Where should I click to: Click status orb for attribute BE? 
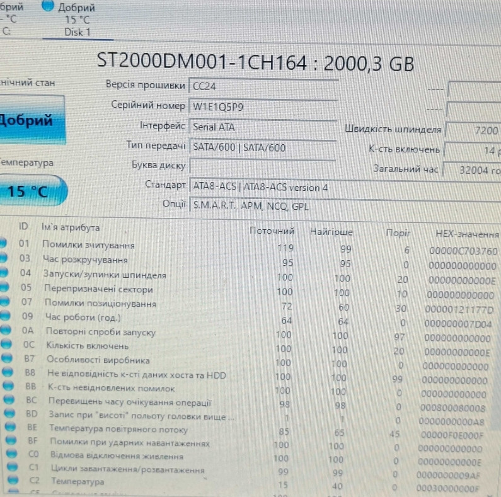(x=10, y=426)
